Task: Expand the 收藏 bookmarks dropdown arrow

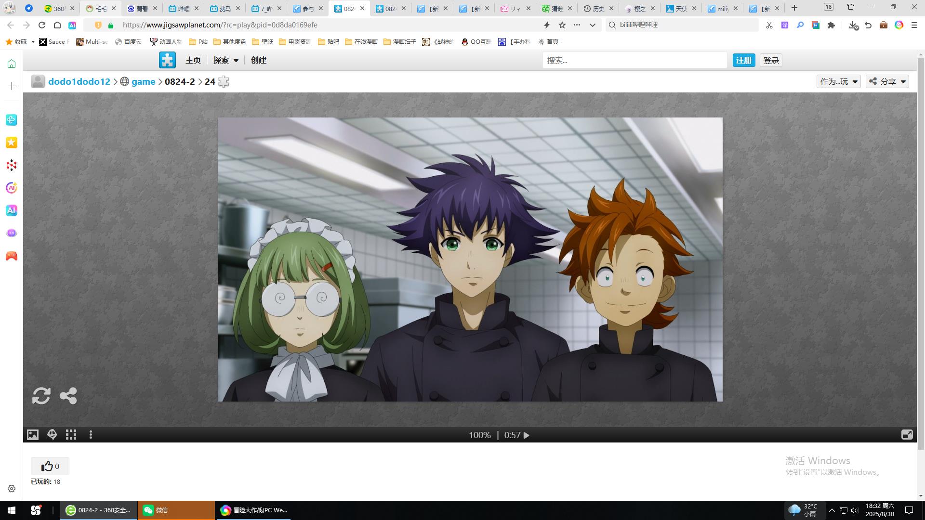Action: click(33, 42)
